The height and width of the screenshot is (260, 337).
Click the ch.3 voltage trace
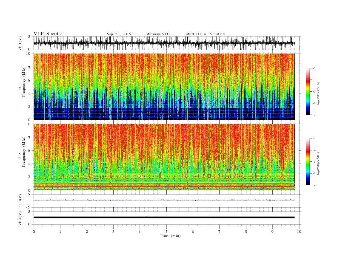[x=164, y=200]
